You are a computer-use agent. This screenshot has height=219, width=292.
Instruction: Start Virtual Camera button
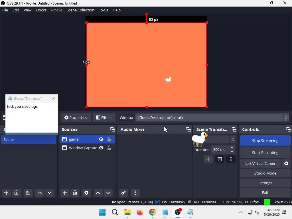point(260,163)
